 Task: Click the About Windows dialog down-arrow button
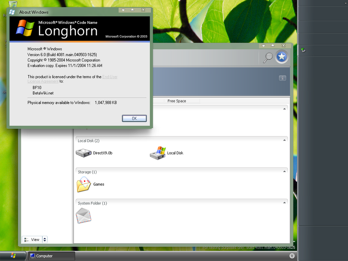(x=123, y=10)
